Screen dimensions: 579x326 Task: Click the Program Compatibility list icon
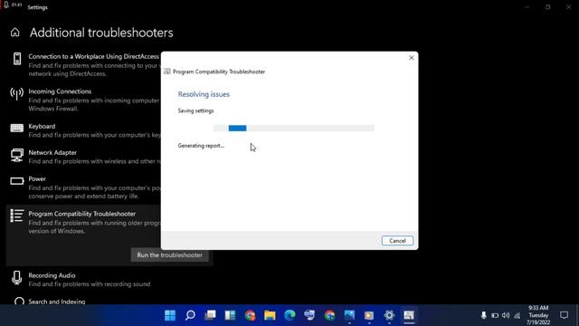click(16, 216)
